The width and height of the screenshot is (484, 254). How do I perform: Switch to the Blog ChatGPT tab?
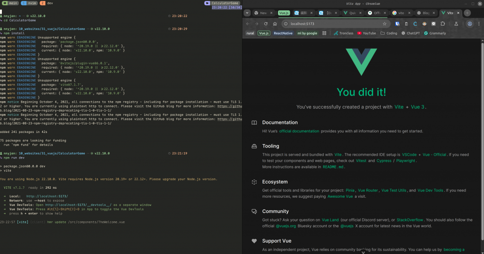tap(426, 13)
